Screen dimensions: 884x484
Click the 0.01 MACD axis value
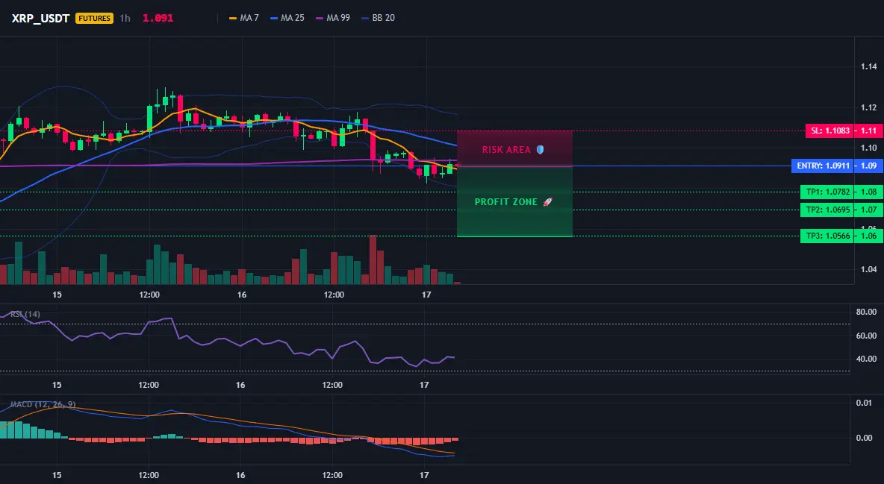point(864,403)
